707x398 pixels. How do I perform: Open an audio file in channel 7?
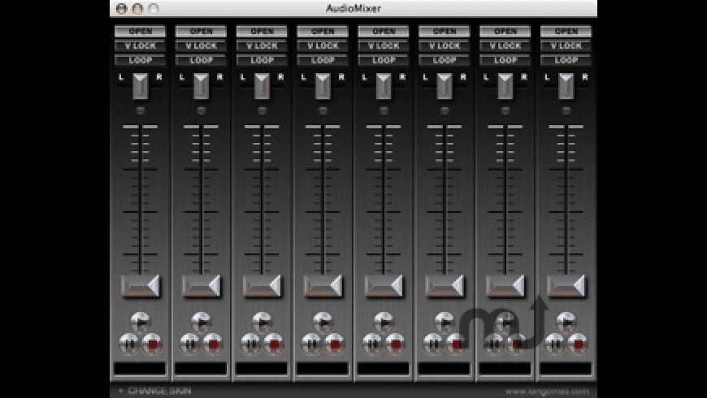(x=505, y=31)
